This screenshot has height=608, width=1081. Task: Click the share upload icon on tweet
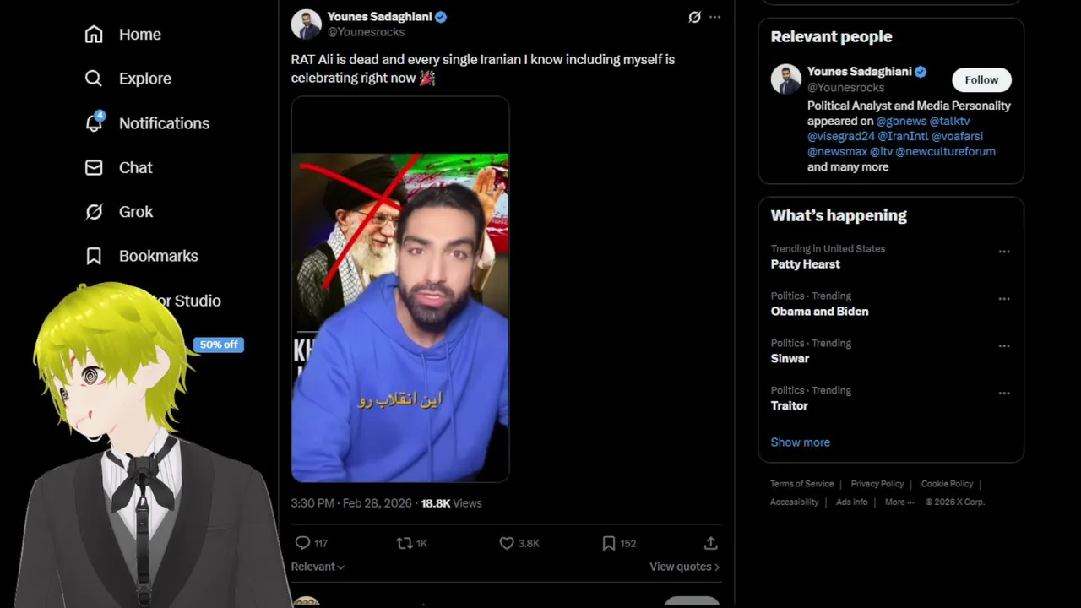[x=711, y=543]
